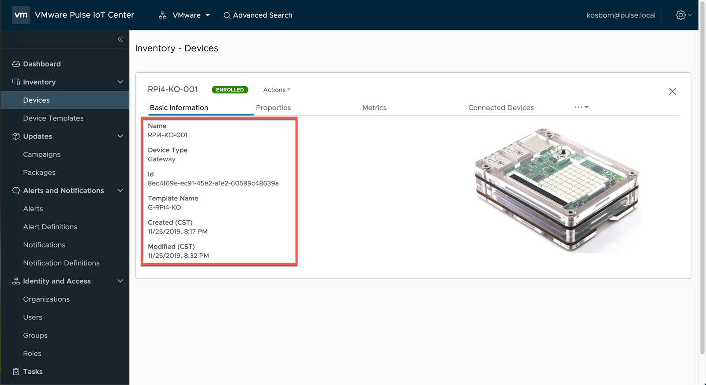The width and height of the screenshot is (706, 385).
Task: Click the VMware vm logo icon
Action: tap(21, 15)
